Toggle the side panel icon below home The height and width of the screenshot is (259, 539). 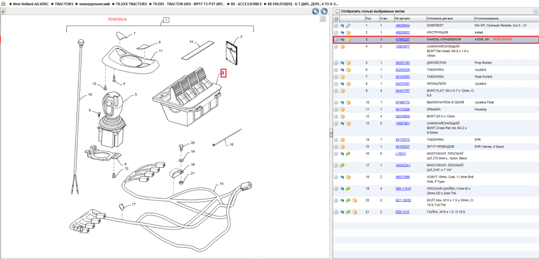3,11
